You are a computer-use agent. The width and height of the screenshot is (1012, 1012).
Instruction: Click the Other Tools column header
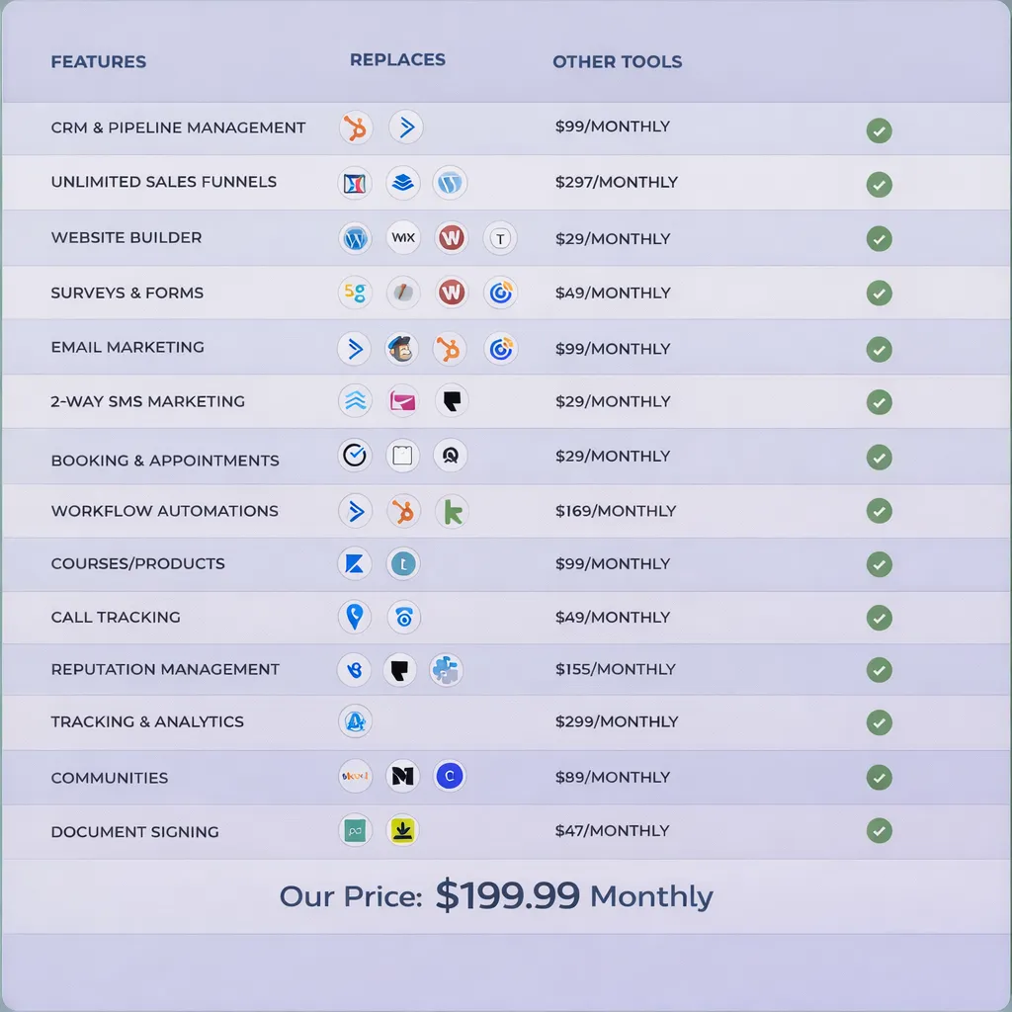tap(617, 61)
